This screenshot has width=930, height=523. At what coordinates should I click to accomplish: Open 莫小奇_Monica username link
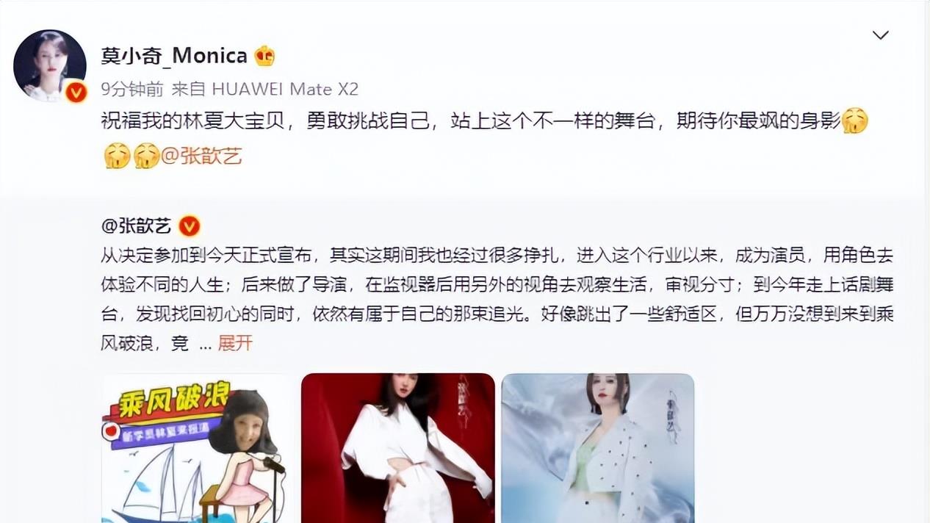click(x=174, y=55)
